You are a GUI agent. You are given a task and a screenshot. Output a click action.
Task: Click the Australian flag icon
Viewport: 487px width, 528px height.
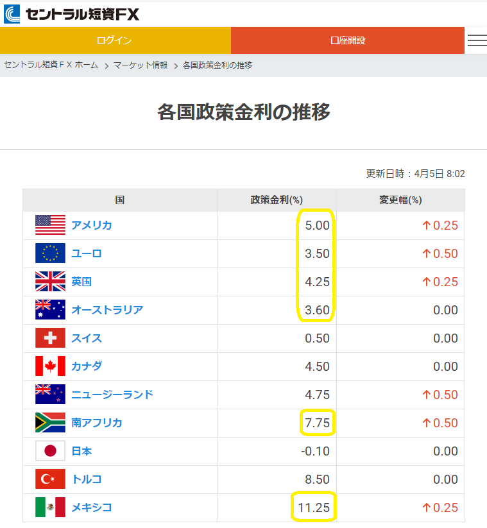coord(50,310)
